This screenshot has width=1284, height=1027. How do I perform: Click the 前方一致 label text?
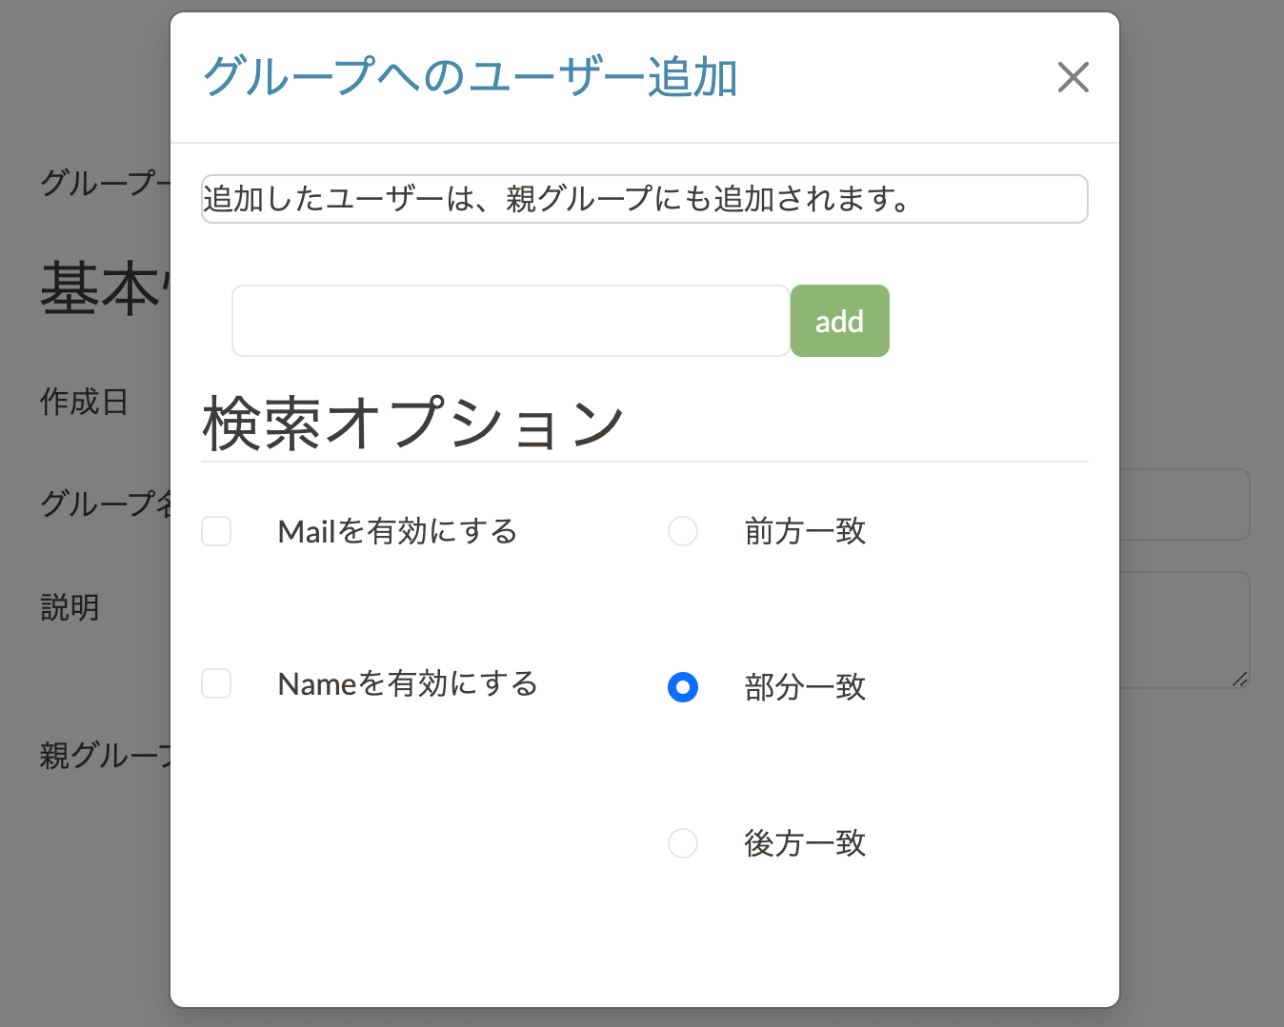805,531
